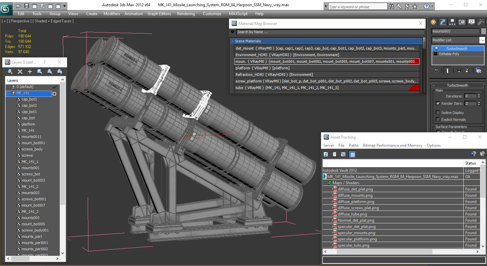
Task: Click the object color swatch beside mounts005
Action: [x=483, y=31]
